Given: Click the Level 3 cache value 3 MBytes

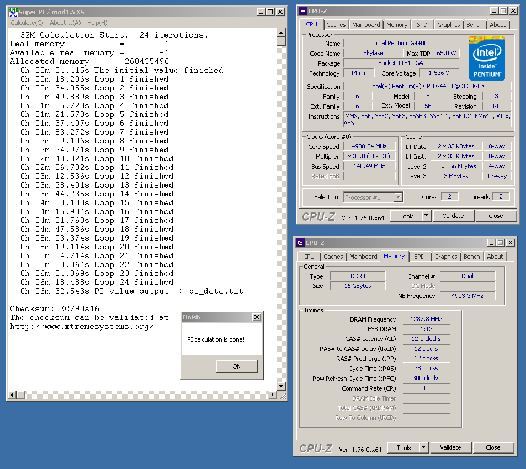Looking at the screenshot, I should (x=456, y=176).
